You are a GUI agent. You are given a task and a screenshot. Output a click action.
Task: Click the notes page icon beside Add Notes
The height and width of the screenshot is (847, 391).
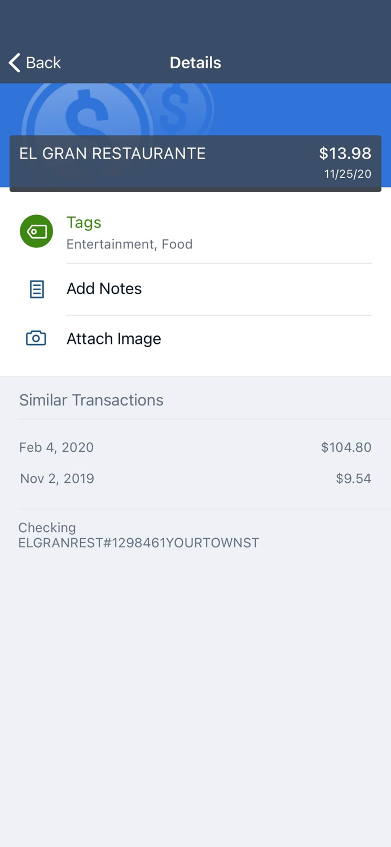point(36,289)
